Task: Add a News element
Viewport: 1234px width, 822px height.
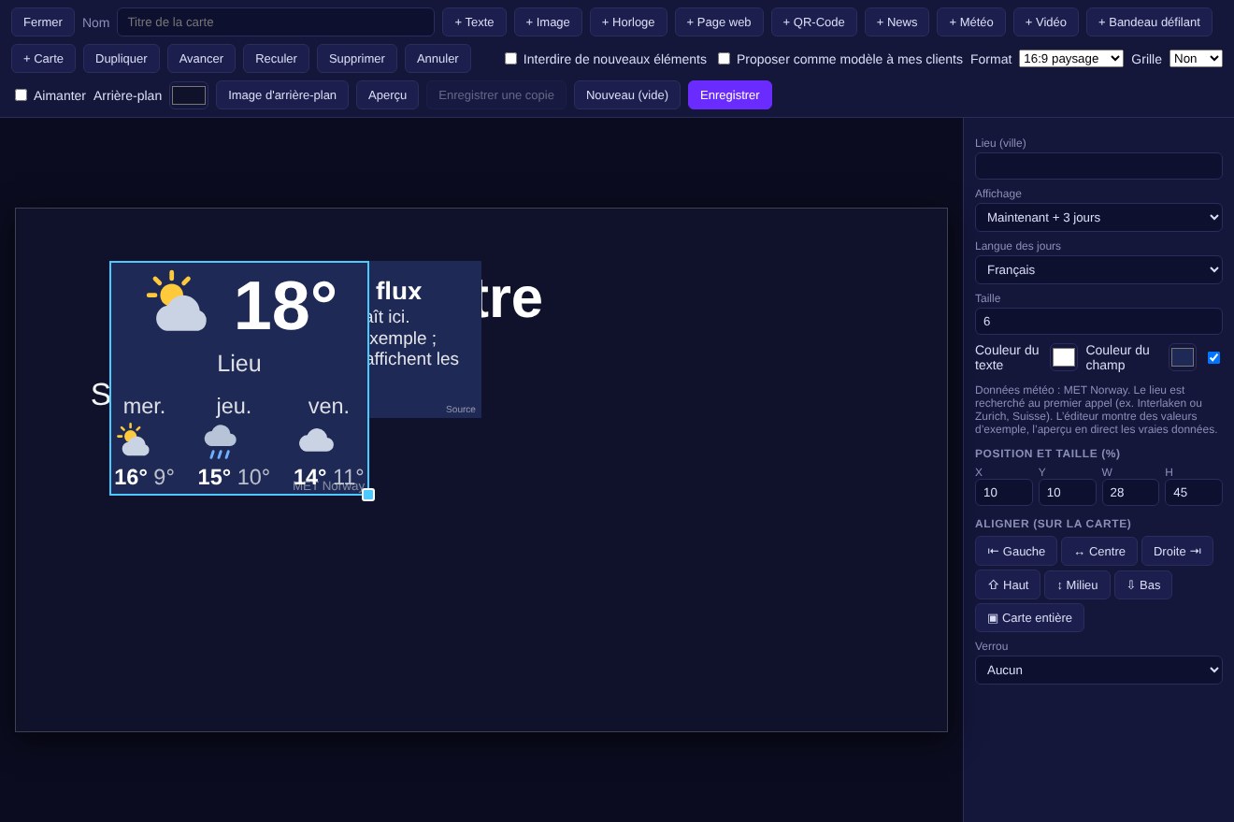Action: click(x=897, y=22)
